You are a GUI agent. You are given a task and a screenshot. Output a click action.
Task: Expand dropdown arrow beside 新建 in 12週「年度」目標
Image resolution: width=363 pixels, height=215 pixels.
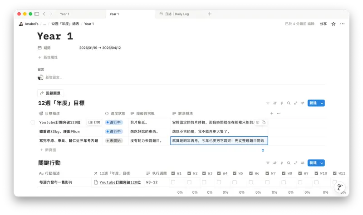322,103
